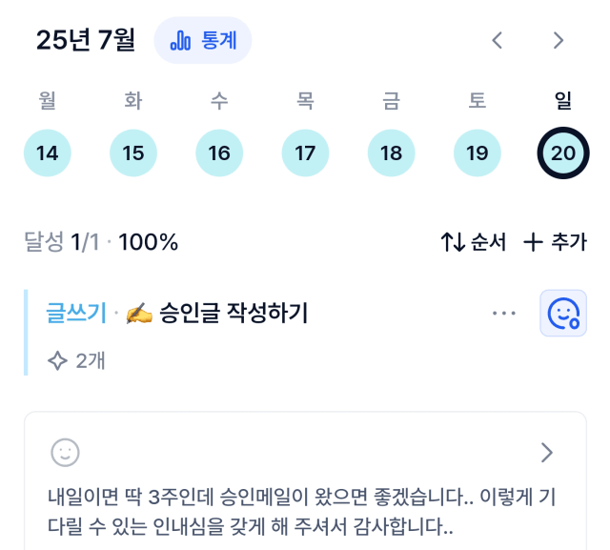Go to next week with right arrow
This screenshot has width=610, height=550.
559,40
